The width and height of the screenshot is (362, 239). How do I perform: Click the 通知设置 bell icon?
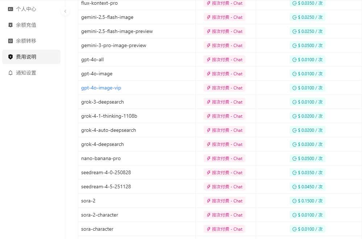[x=11, y=73]
